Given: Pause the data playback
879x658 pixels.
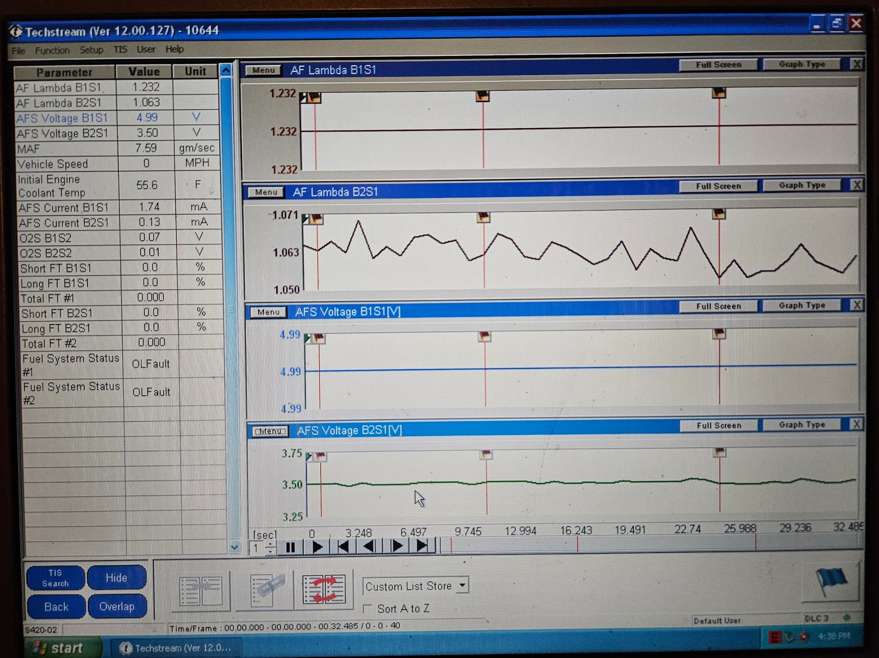Looking at the screenshot, I should coord(290,547).
